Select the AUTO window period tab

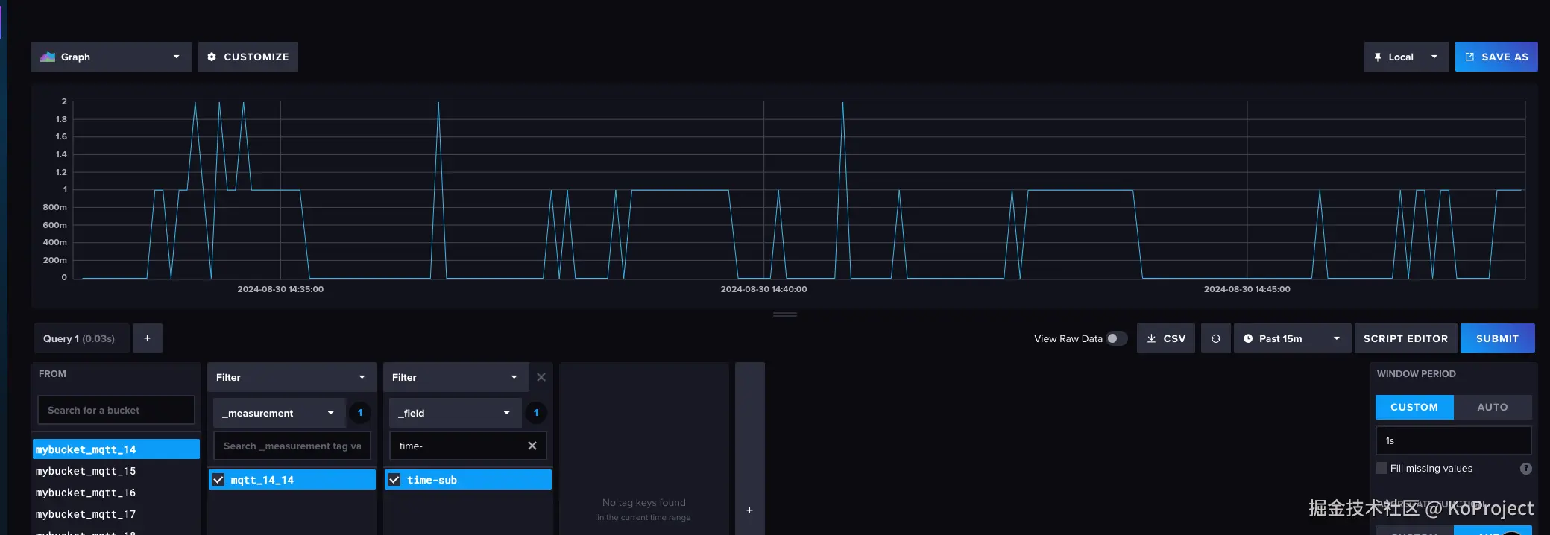(1493, 407)
